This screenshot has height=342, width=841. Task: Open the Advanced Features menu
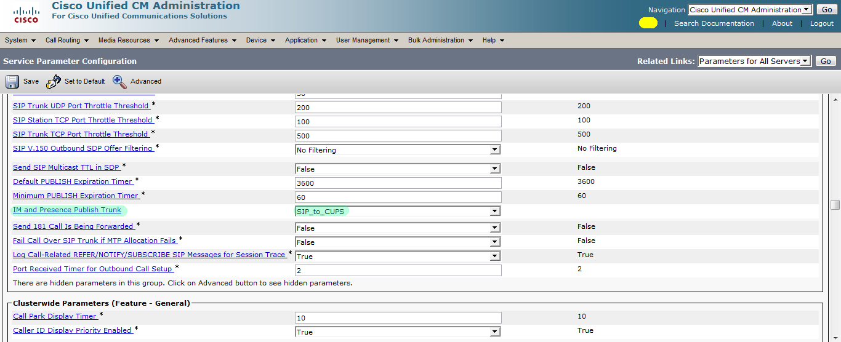(x=202, y=40)
